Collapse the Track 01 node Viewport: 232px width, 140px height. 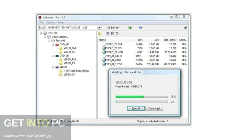click(x=49, y=41)
